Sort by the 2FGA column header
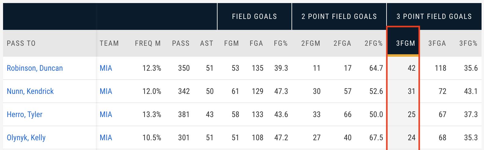This screenshot has height=150, width=484. click(342, 43)
